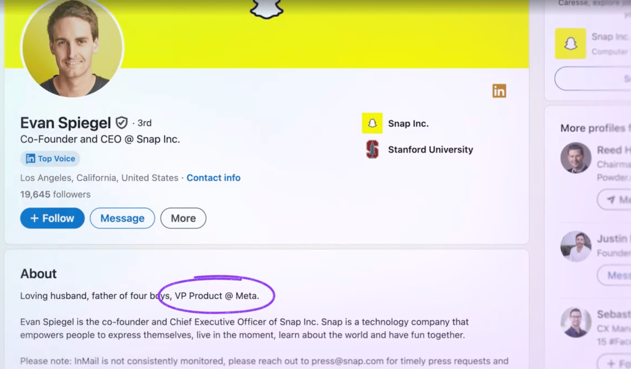The height and width of the screenshot is (369, 631).
Task: Open the Snap Inc. ghost logo in the experience summary
Action: [x=372, y=123]
